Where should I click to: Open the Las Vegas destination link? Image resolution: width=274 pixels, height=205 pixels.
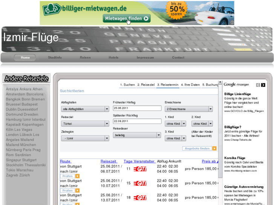[x=24, y=130]
